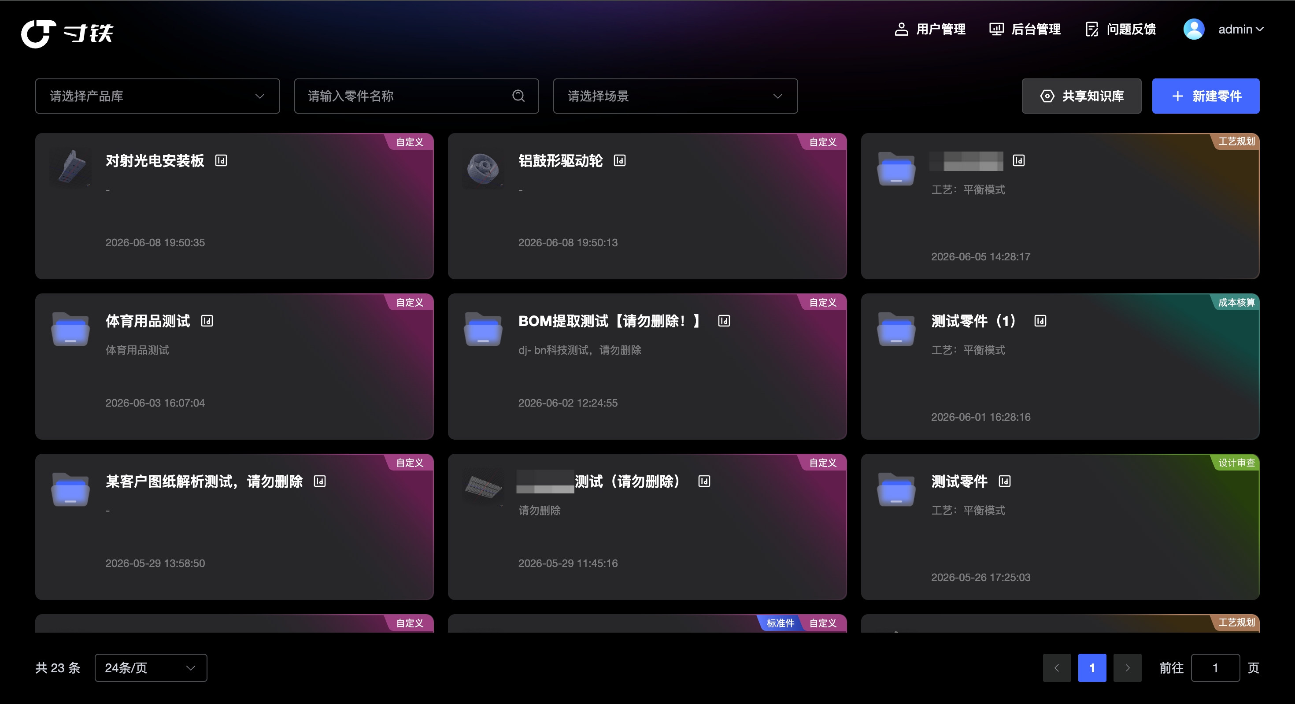Click ID icon on 2026-06-05 14:28:17 card
The image size is (1295, 704).
tap(1018, 160)
